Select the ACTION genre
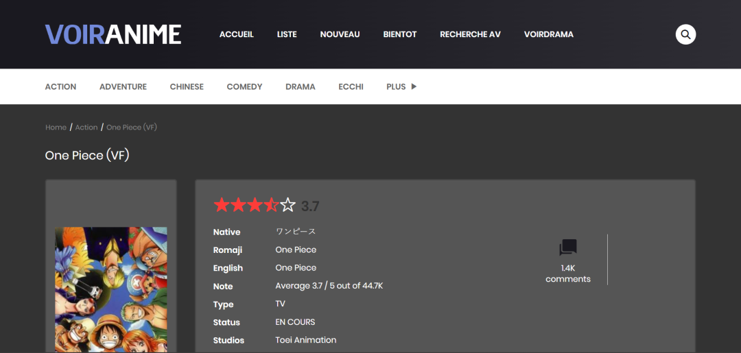Viewport: 741px width, 353px height. [x=60, y=87]
